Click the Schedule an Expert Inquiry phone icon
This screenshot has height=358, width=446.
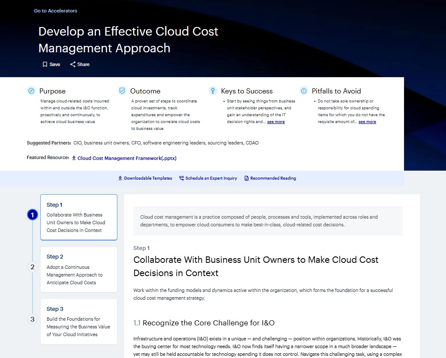coord(181,178)
